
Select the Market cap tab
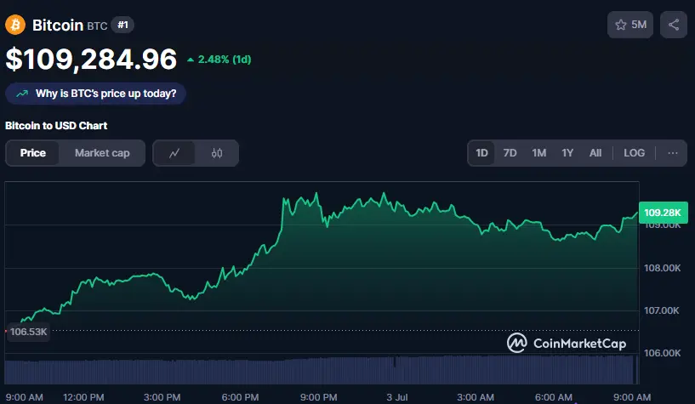click(102, 153)
